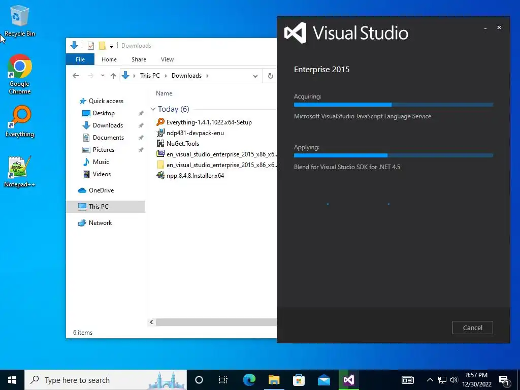
Task: Open Microsoft Store from the taskbar
Action: [x=299, y=380]
